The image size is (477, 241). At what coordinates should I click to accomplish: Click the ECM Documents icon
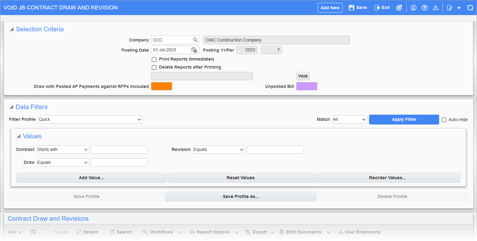pyautogui.click(x=281, y=232)
